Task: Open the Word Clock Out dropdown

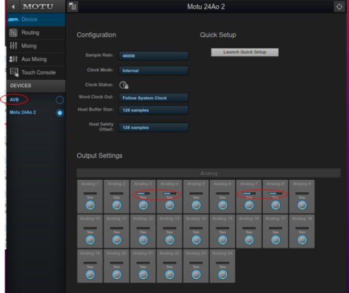Action: coord(153,98)
